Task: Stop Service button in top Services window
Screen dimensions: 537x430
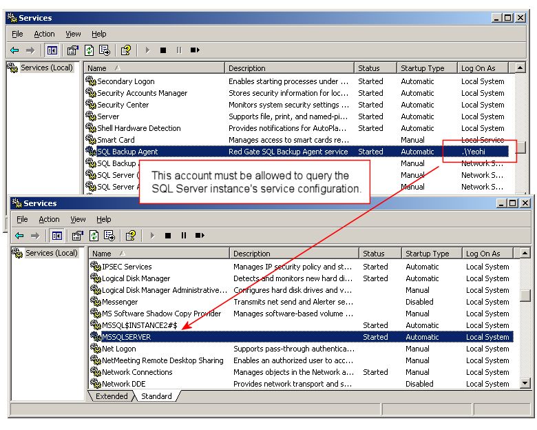Action: click(x=163, y=50)
